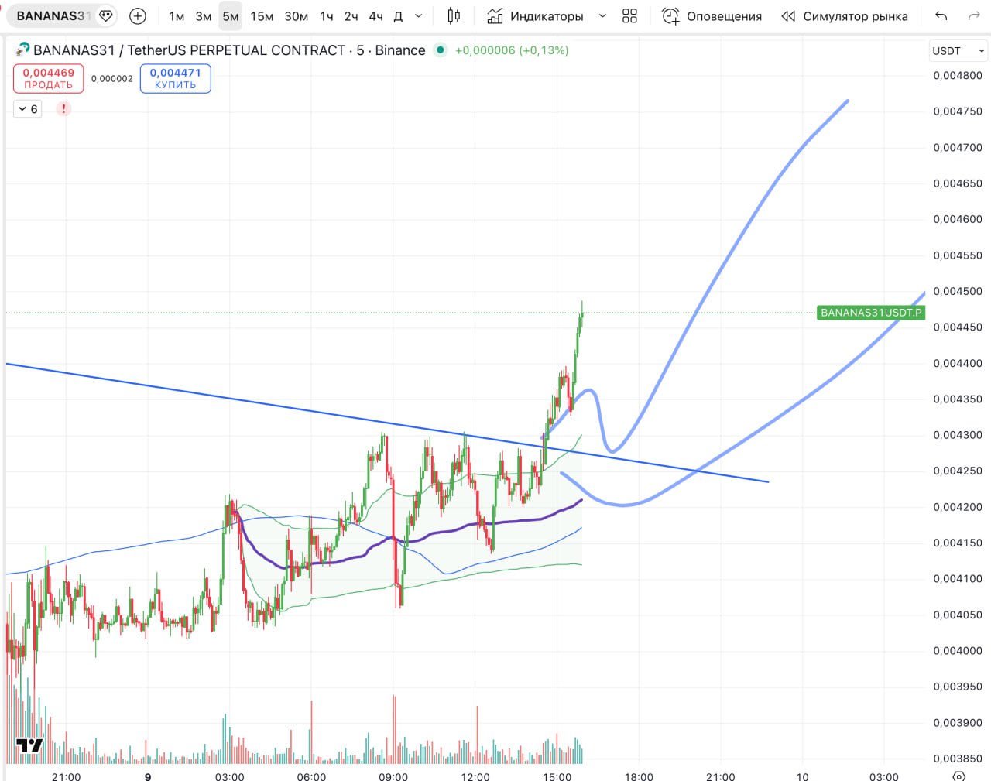Click the 0,004300 price axis label
The height and width of the screenshot is (781, 991).
958,435
